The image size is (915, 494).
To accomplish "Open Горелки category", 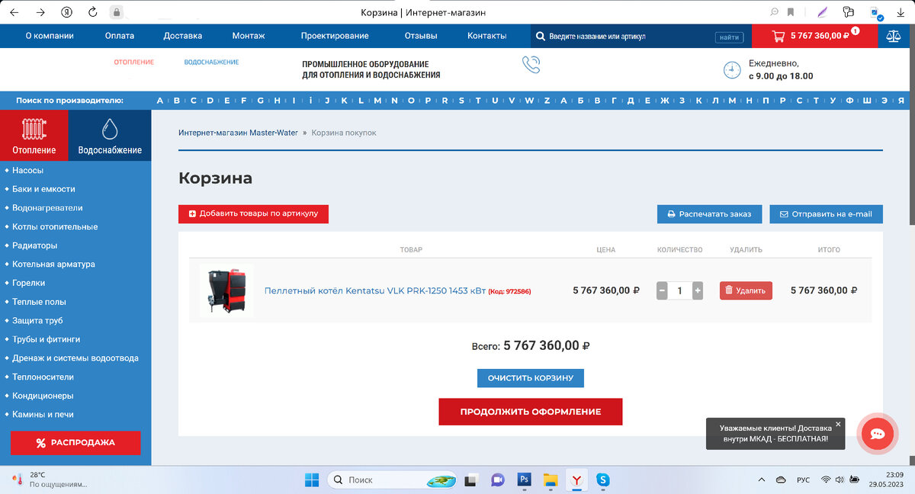I will pyautogui.click(x=29, y=283).
